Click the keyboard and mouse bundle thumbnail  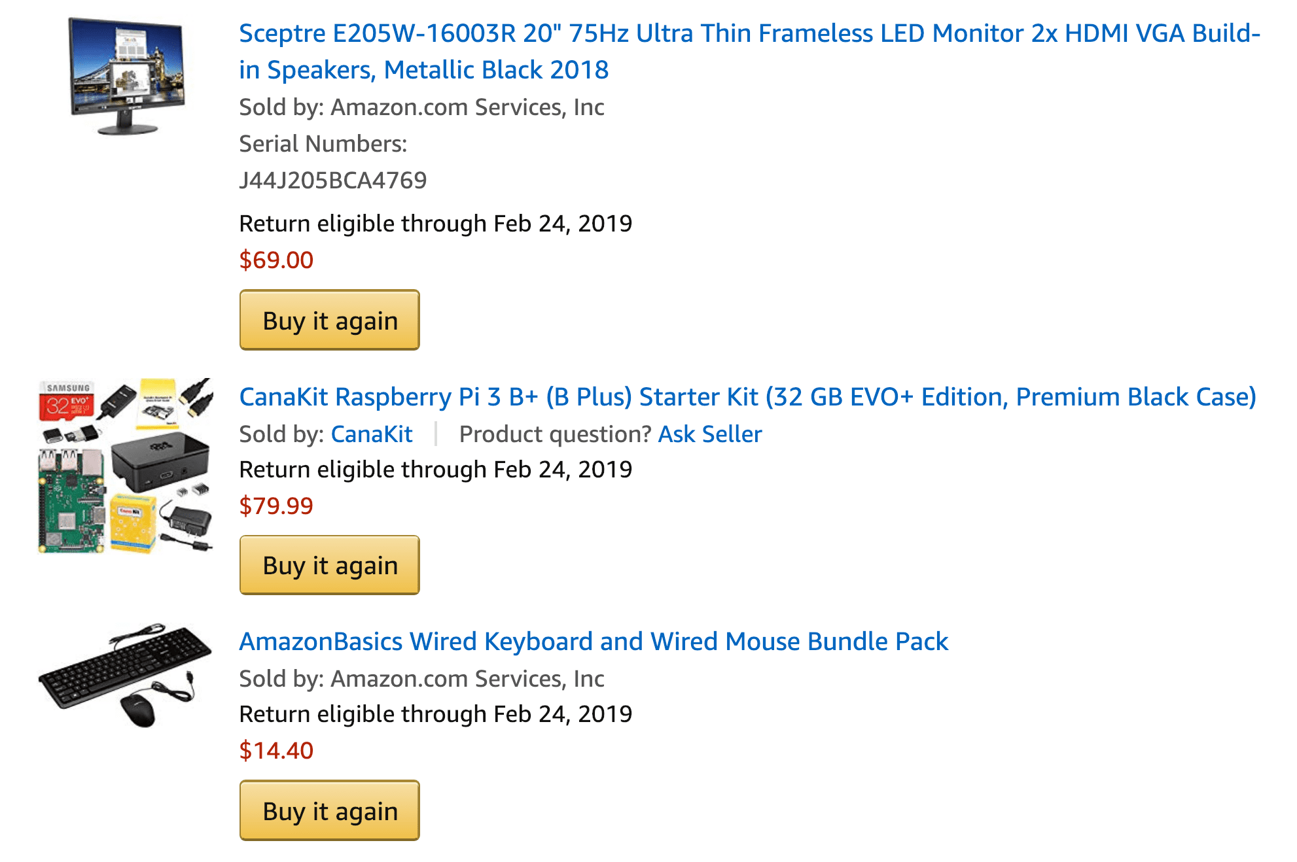pyautogui.click(x=125, y=676)
